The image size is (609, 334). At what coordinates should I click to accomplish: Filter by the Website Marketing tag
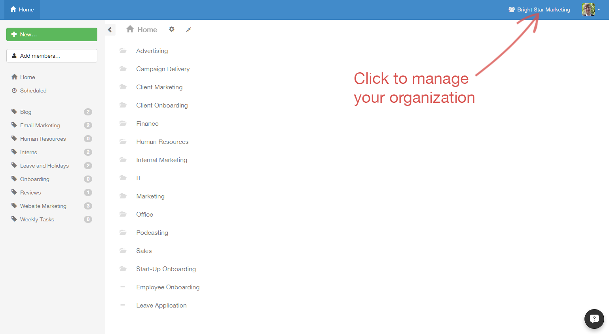[x=43, y=206]
